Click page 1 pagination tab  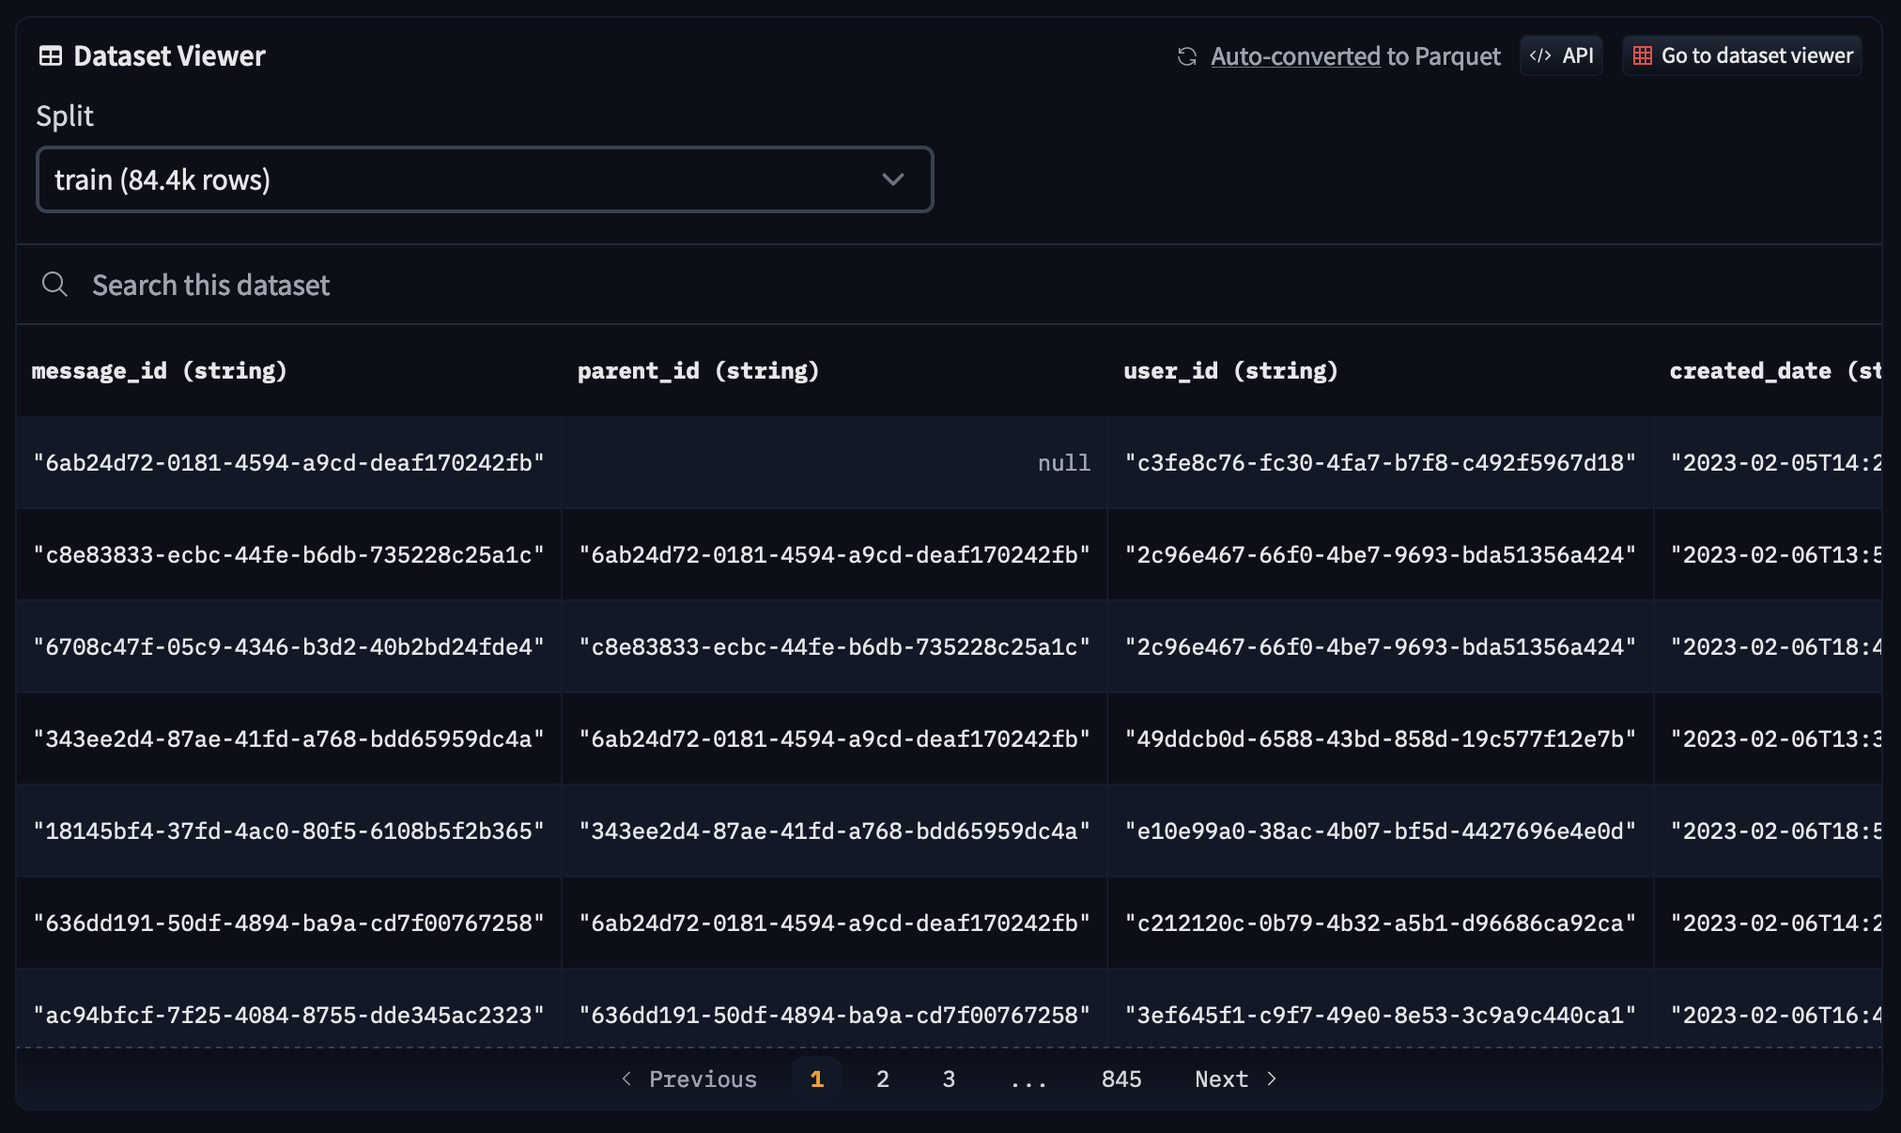pos(815,1077)
